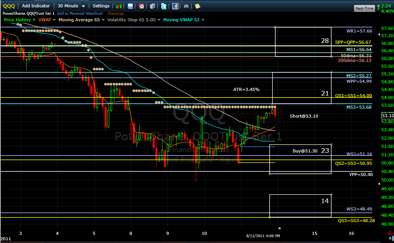The height and width of the screenshot is (243, 394).
Task: Select the WS1=51.16 label
Action: click(x=359, y=154)
